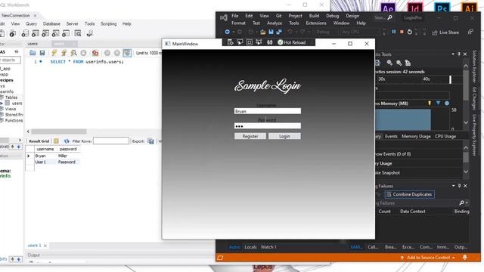484x272 pixels.
Task: Stop debugging with red square button
Action: point(402,32)
